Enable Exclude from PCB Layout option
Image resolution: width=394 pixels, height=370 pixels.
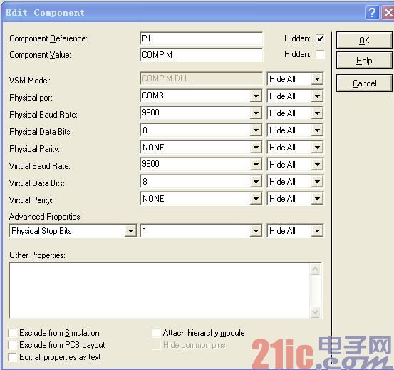click(x=12, y=345)
